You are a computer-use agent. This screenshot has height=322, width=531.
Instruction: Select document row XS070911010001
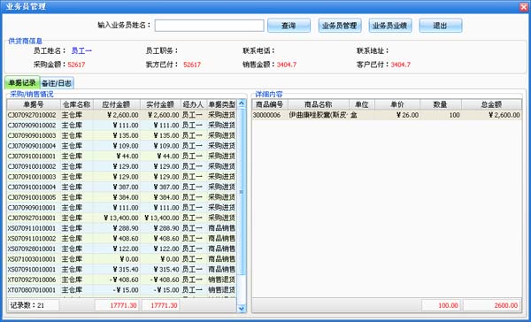(x=121, y=228)
